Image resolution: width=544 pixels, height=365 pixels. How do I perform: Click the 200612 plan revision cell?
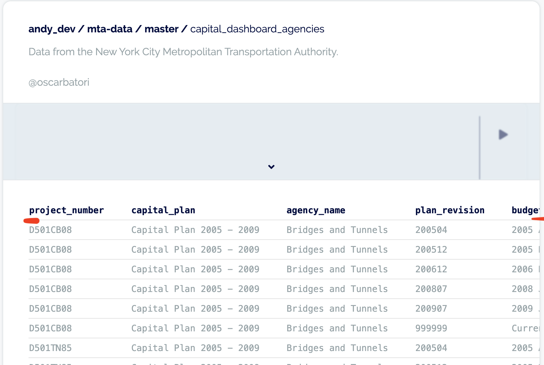pyautogui.click(x=431, y=269)
